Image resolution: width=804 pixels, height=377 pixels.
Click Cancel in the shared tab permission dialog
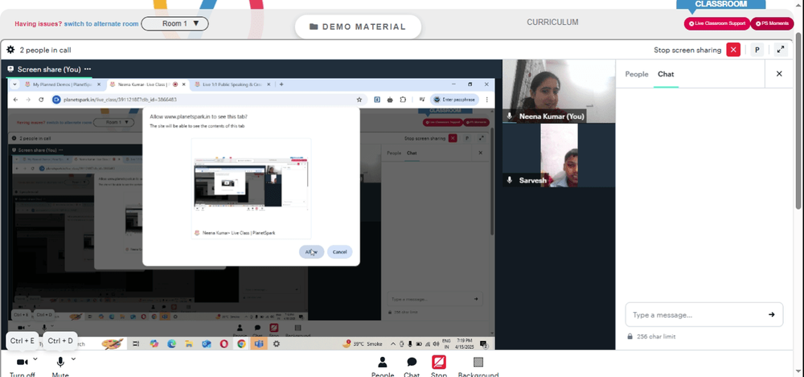click(339, 252)
